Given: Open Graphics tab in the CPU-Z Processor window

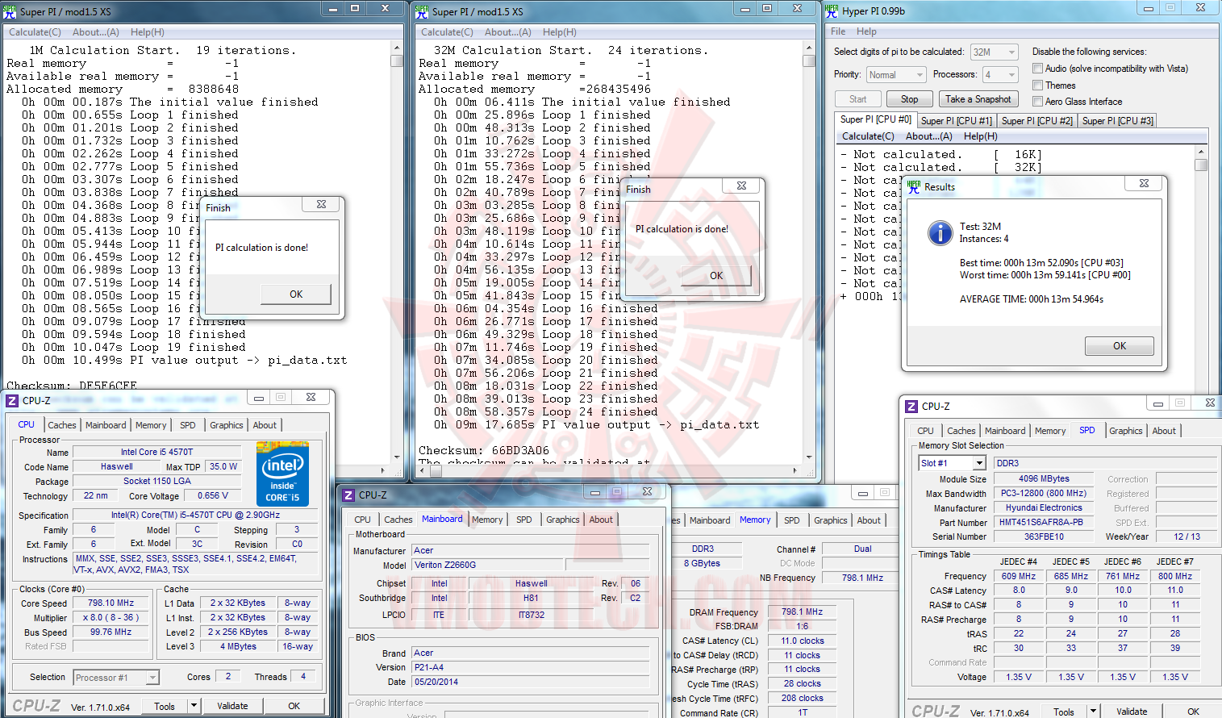Looking at the screenshot, I should point(227,425).
